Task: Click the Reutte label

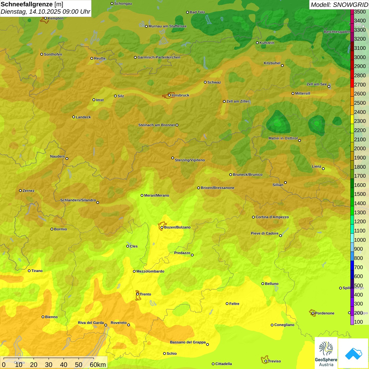Action: [x=100, y=58]
